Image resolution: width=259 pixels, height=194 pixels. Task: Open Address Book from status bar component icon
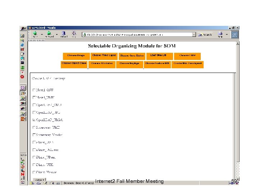coord(52,183)
